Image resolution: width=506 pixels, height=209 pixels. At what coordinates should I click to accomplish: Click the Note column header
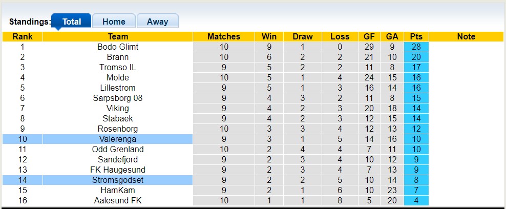click(x=466, y=36)
